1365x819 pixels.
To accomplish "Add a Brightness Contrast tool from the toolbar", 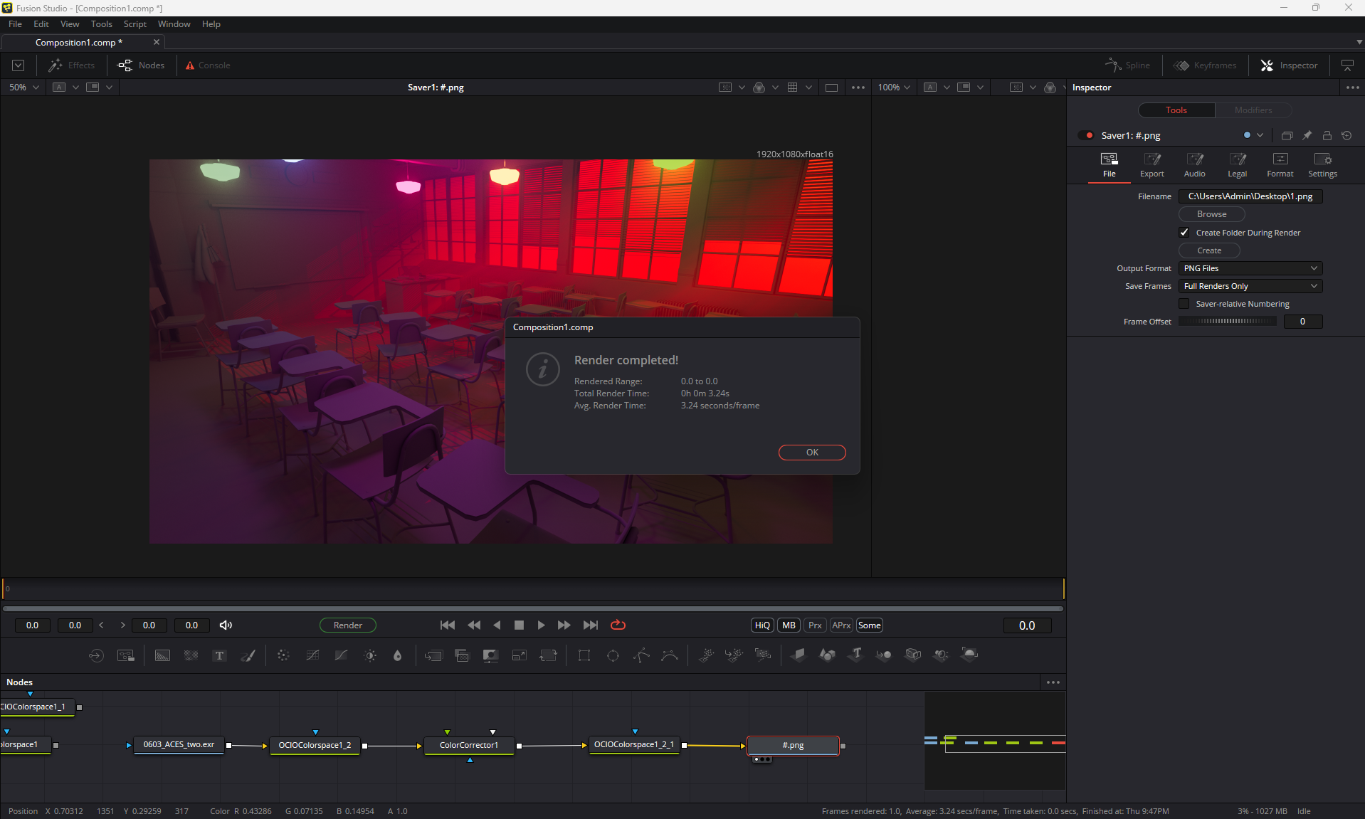I will [x=370, y=655].
